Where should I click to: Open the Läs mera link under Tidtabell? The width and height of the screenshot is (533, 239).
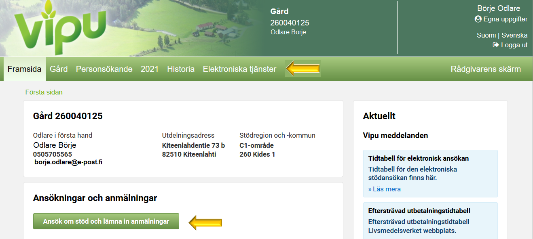pos(384,189)
